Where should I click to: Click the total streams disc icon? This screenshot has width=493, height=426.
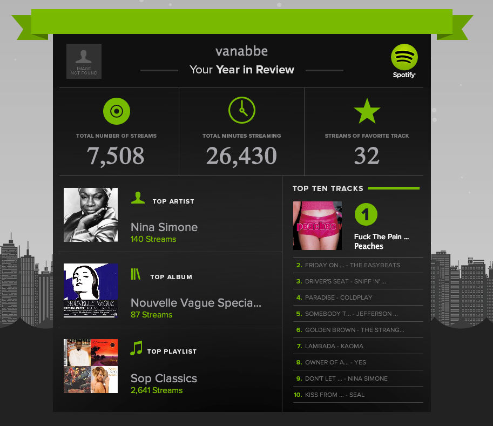click(116, 111)
